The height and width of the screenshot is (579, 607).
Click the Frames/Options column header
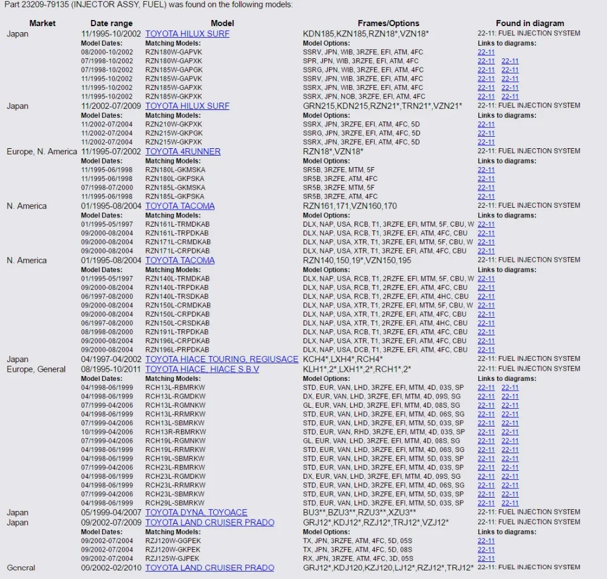click(388, 23)
